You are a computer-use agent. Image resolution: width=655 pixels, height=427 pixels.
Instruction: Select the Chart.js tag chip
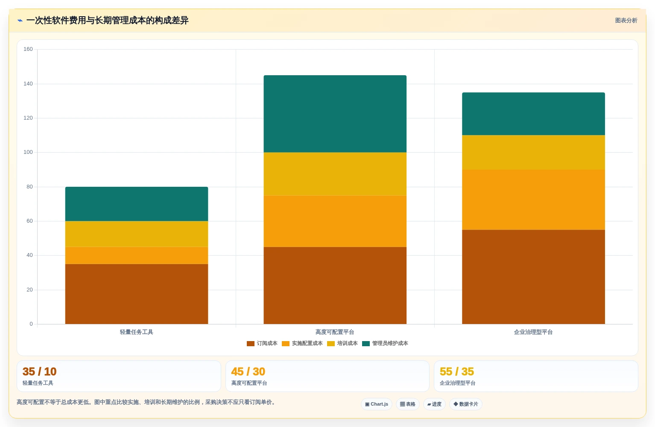click(377, 404)
